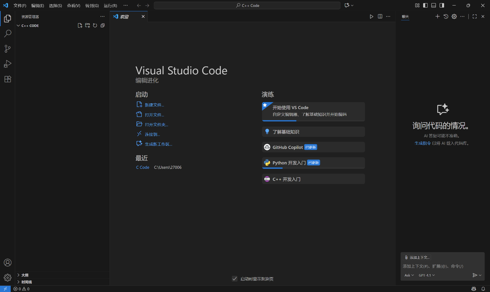Click the run play icon in editor toolbar
This screenshot has height=292, width=490.
click(x=371, y=17)
